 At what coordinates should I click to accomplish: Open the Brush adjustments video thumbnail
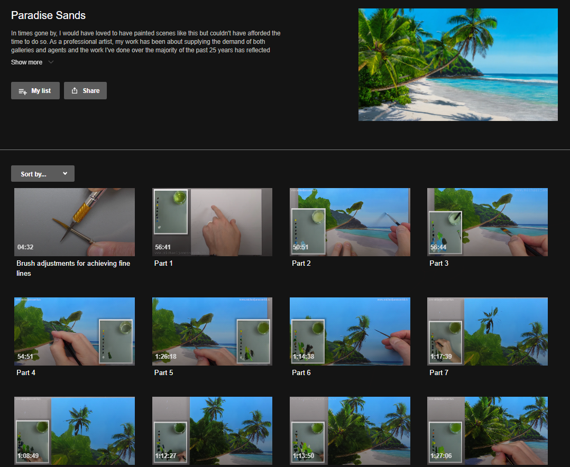pyautogui.click(x=75, y=222)
